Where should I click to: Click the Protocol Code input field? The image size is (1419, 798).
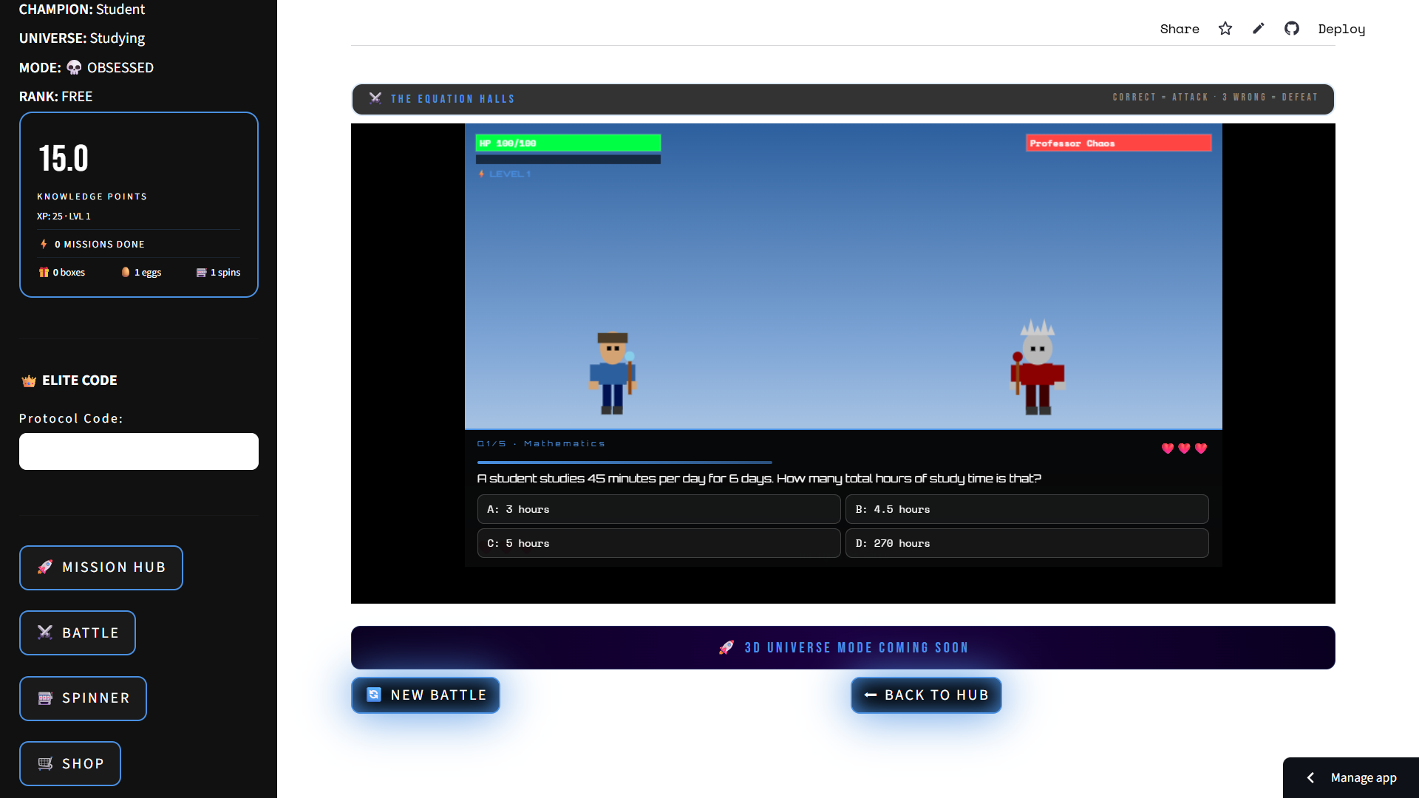139,451
